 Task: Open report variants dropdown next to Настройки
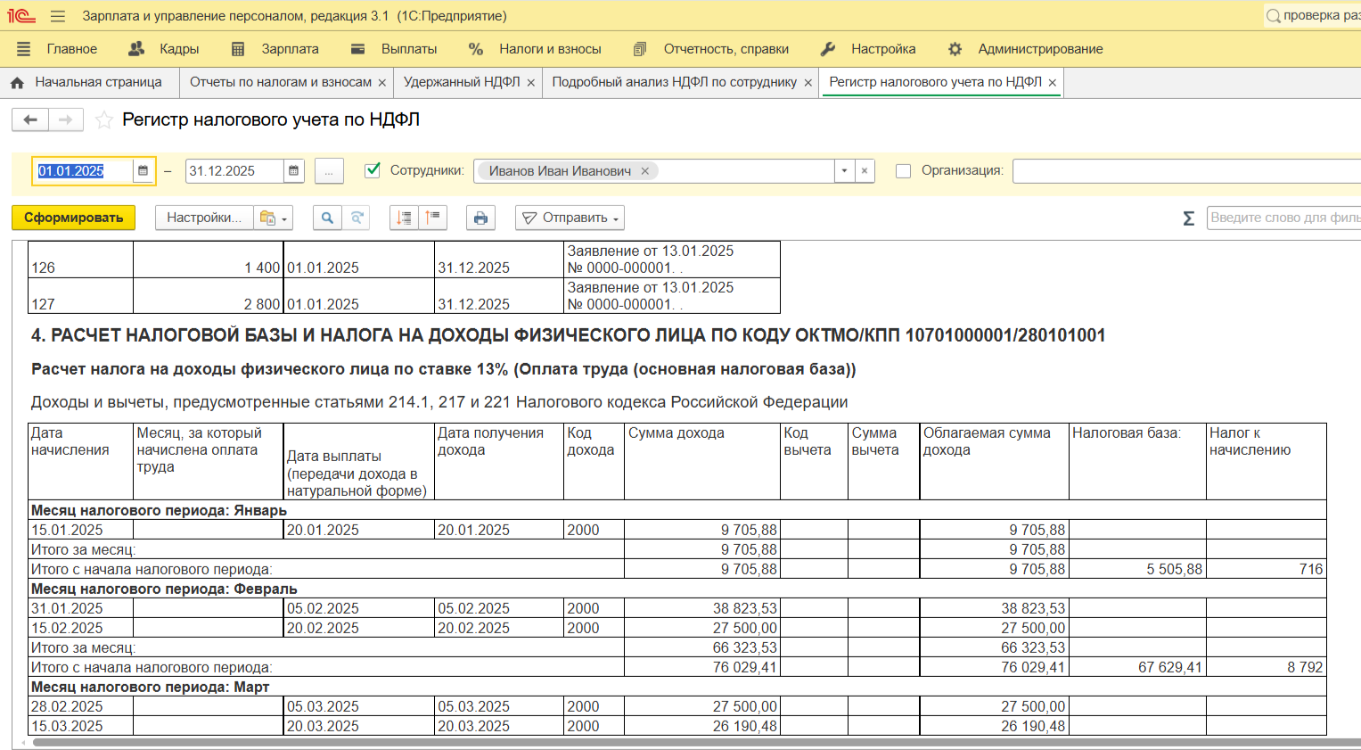[x=272, y=218]
